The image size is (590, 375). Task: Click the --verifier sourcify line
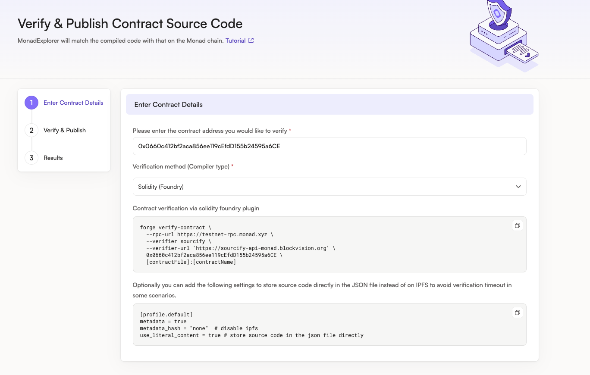click(179, 241)
